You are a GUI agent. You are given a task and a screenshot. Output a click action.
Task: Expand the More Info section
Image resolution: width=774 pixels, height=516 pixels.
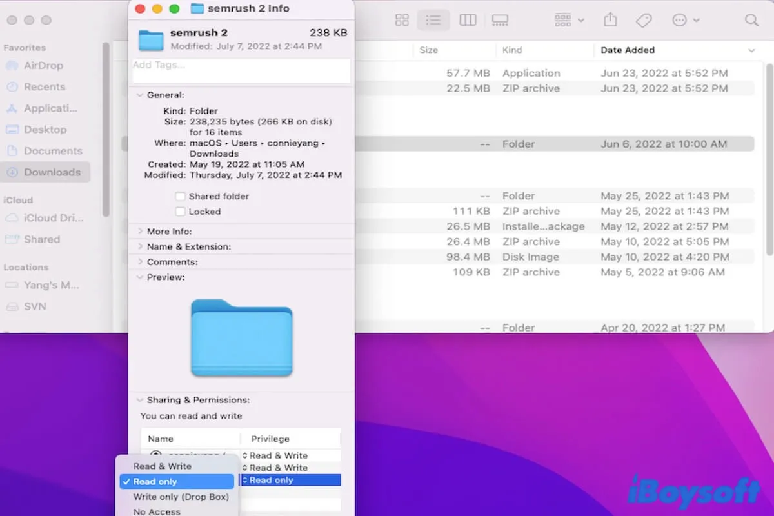click(x=141, y=231)
